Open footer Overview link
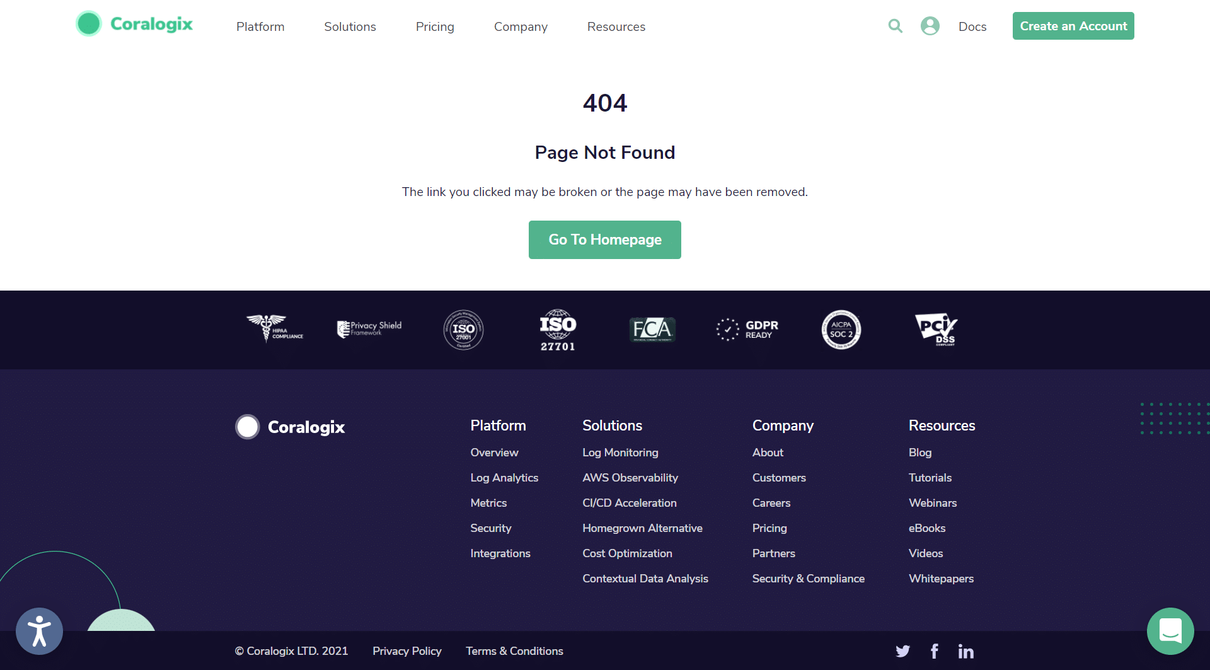This screenshot has width=1210, height=670. coord(494,453)
